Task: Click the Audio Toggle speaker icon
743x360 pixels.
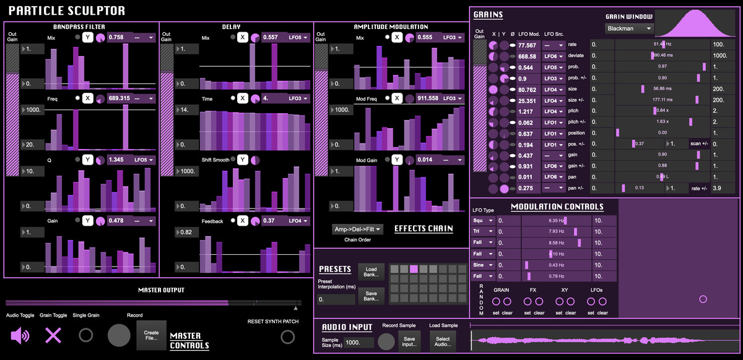Action: [x=20, y=336]
